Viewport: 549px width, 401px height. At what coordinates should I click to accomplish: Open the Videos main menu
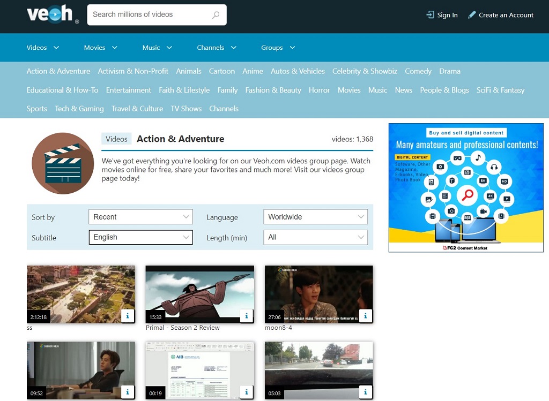37,48
